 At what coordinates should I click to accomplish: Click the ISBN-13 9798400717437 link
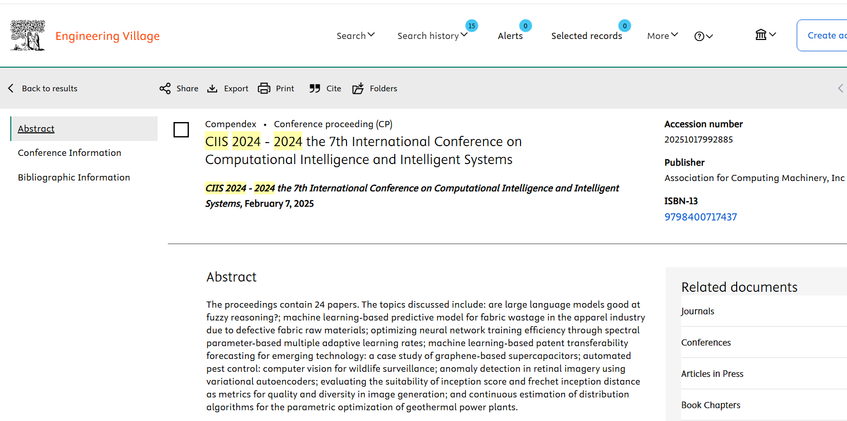[700, 217]
